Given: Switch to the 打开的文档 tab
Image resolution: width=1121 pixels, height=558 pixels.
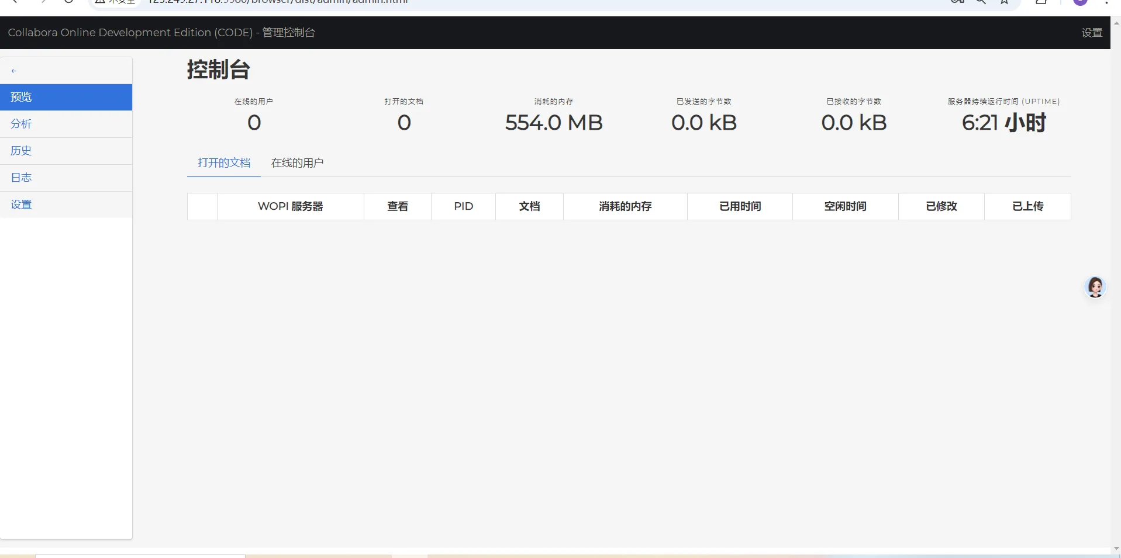Looking at the screenshot, I should coord(224,163).
